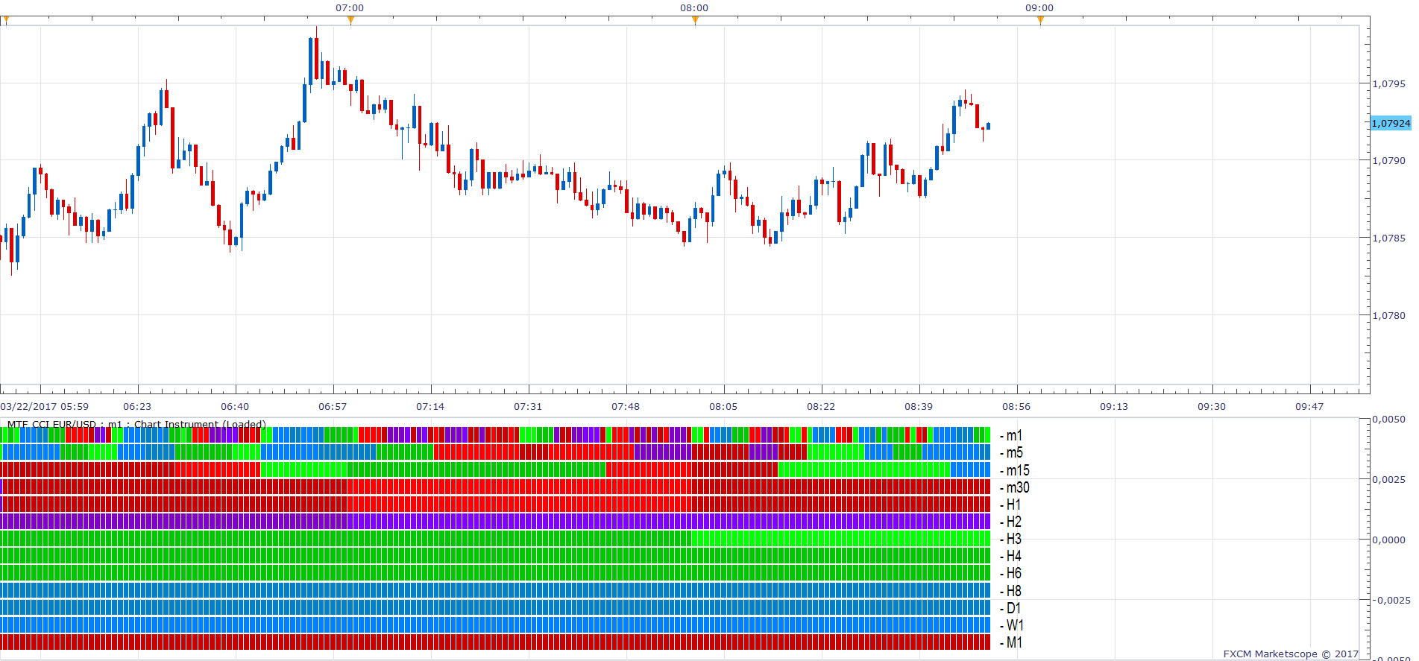Click the H3 timeframe row label
The height and width of the screenshot is (661, 1419).
click(x=1011, y=539)
